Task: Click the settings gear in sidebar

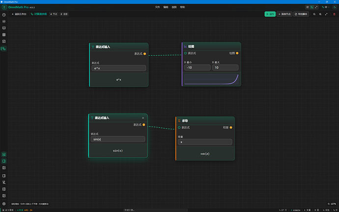Action: [x=4, y=204]
